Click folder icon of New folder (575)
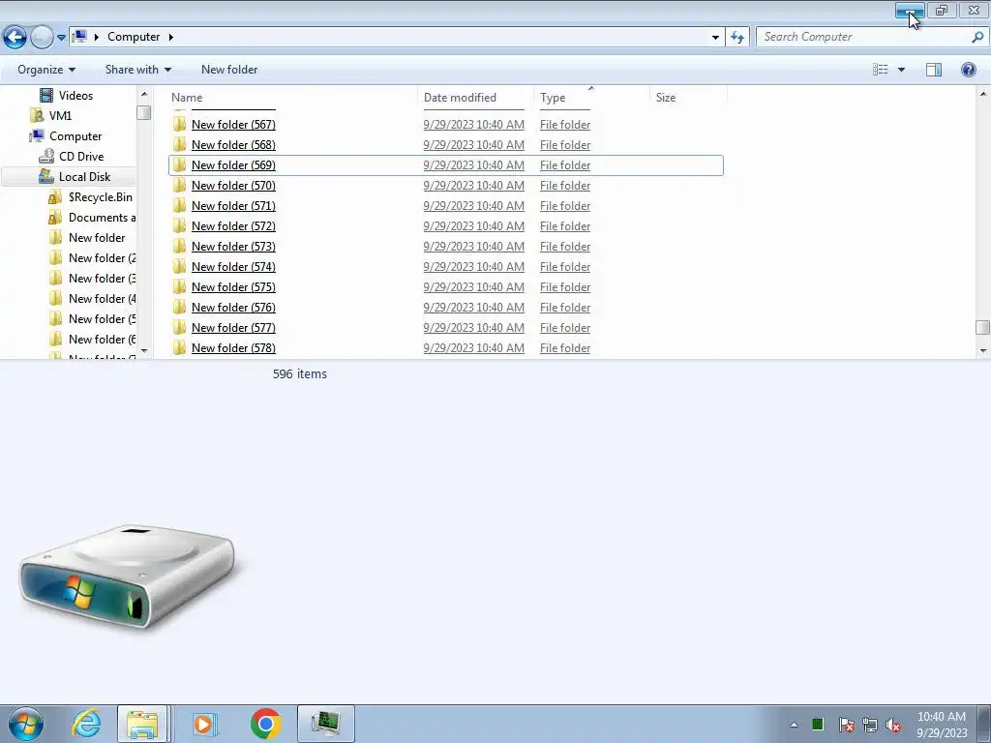 click(x=179, y=286)
